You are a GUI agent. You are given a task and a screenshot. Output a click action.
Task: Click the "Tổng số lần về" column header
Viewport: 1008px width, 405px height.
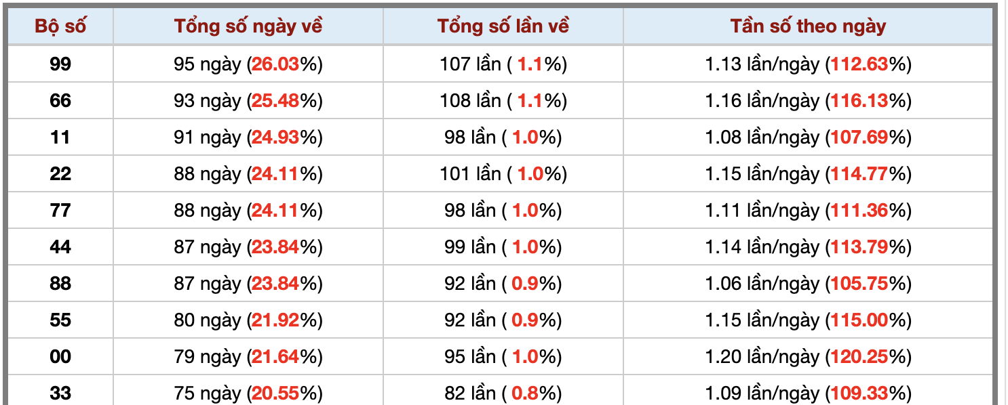point(503,26)
